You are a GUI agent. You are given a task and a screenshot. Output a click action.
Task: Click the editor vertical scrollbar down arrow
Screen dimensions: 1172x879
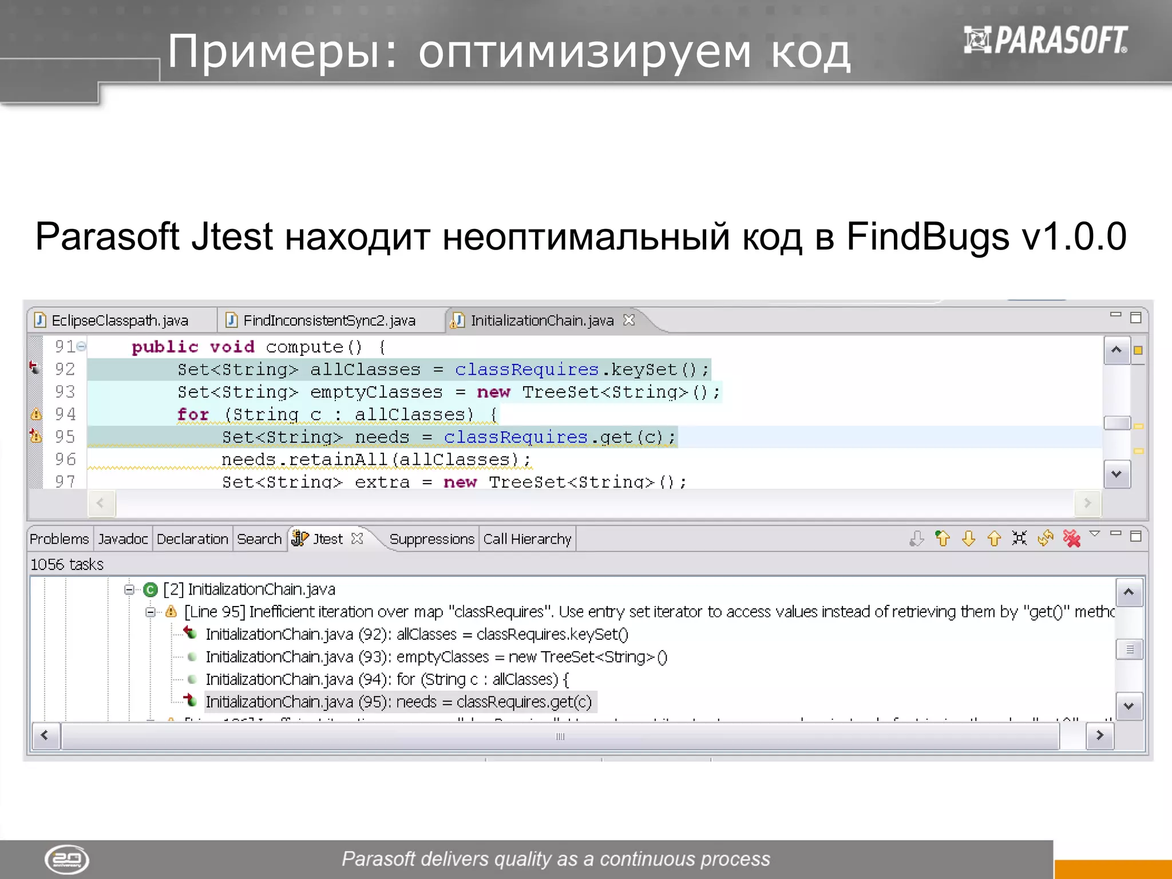(x=1116, y=474)
